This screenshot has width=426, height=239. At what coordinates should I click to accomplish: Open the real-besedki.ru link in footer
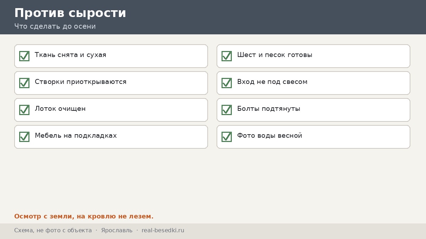[x=163, y=231]
